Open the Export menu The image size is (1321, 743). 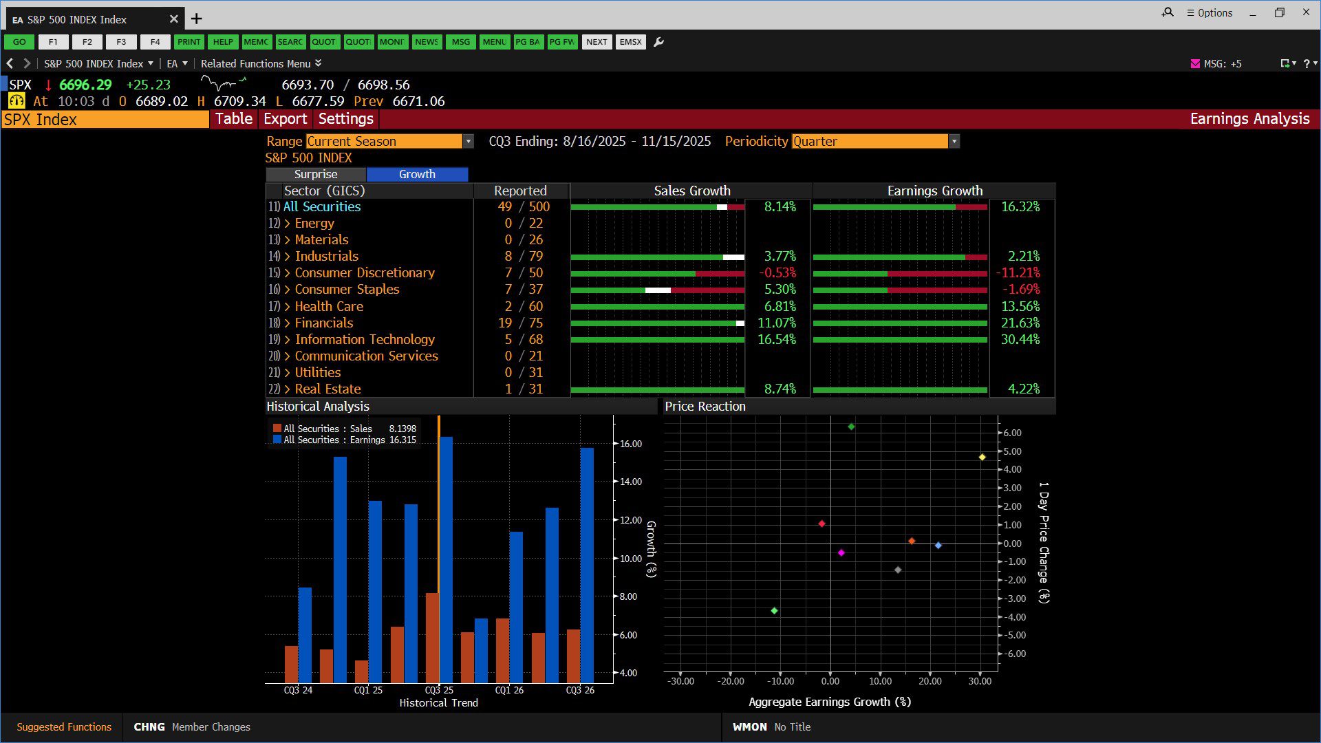[x=285, y=119]
